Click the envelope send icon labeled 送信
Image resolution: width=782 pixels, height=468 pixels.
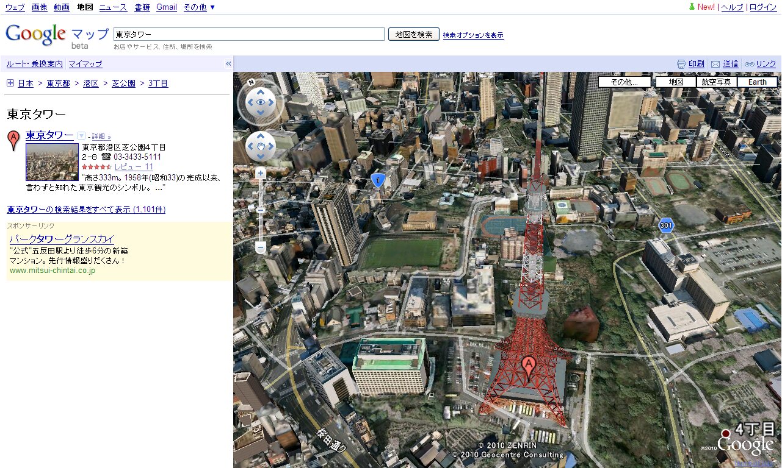pos(715,64)
